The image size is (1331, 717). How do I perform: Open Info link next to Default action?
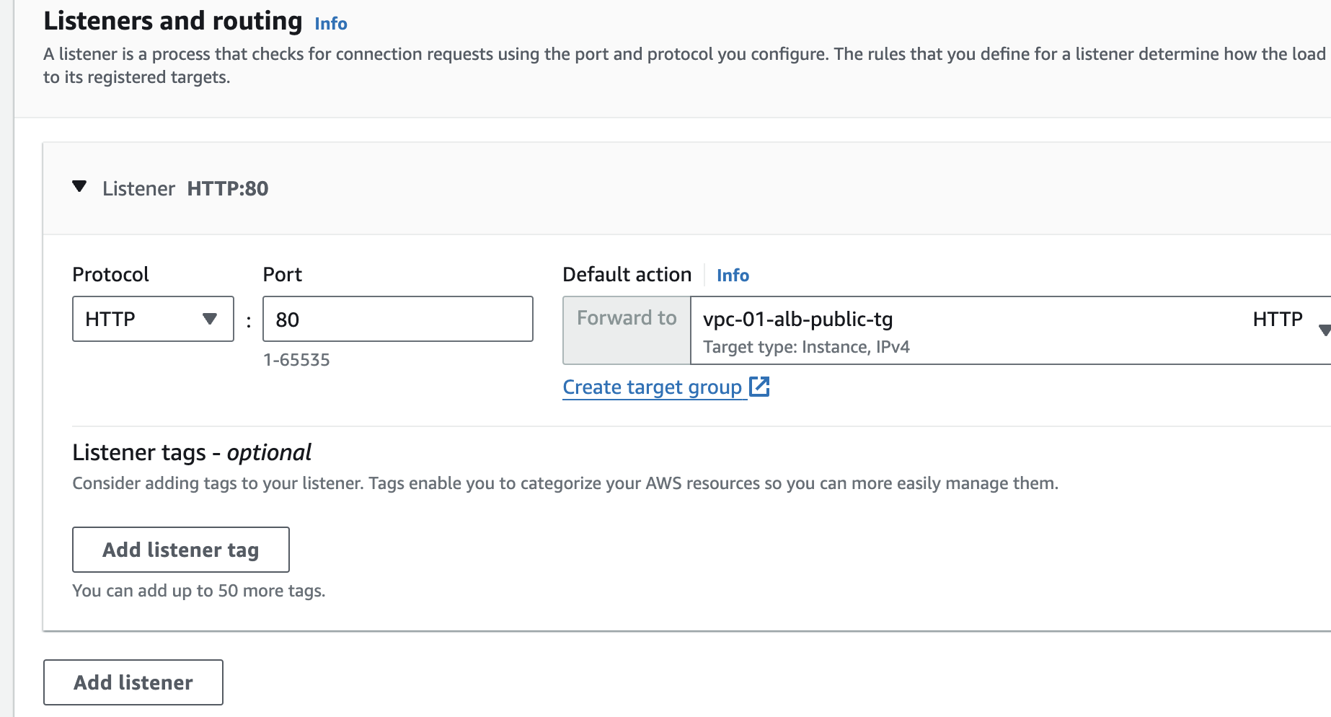[x=733, y=276]
